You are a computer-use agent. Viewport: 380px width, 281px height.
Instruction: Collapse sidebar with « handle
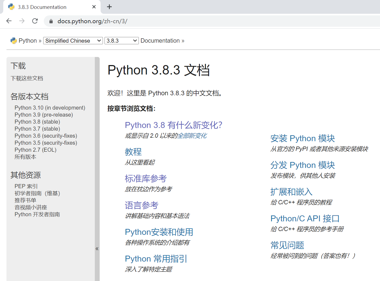pos(97,249)
